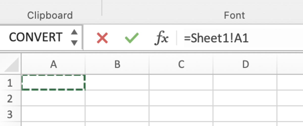Select the column C header
The height and width of the screenshot is (126, 303).
pos(181,65)
